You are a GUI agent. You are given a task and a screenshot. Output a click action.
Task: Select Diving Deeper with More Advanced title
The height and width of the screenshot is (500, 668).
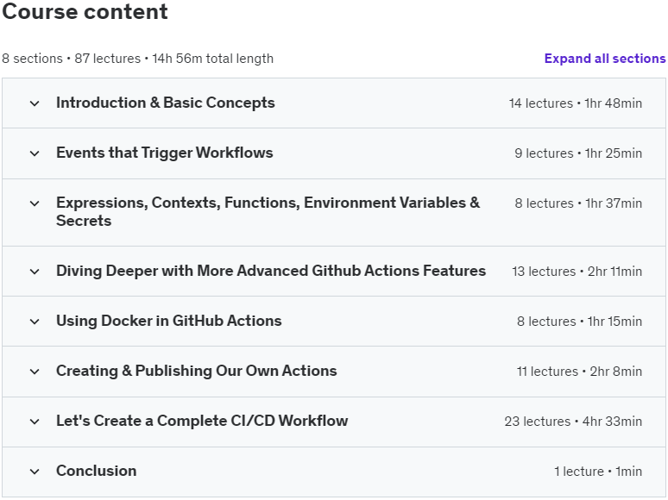(271, 271)
